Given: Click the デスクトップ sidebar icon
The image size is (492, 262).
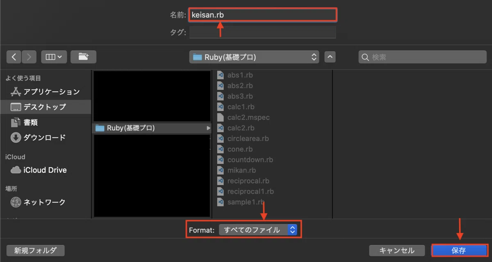Looking at the screenshot, I should tap(16, 107).
